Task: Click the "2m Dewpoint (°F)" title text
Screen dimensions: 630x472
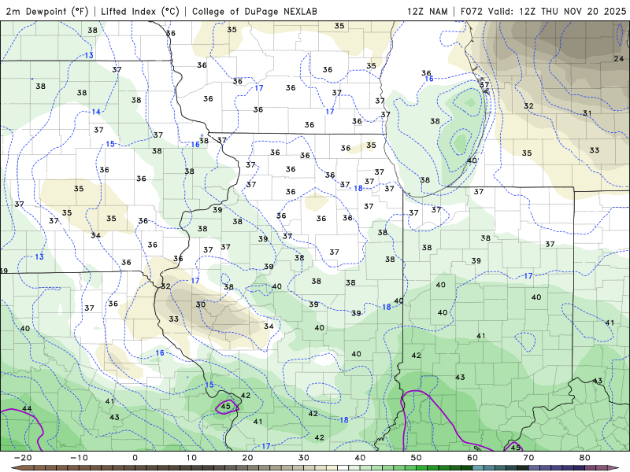Action: (47, 11)
